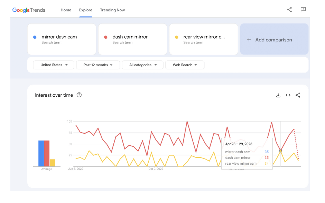Share the Interest over time chart
The height and width of the screenshot is (203, 325).
(298, 95)
